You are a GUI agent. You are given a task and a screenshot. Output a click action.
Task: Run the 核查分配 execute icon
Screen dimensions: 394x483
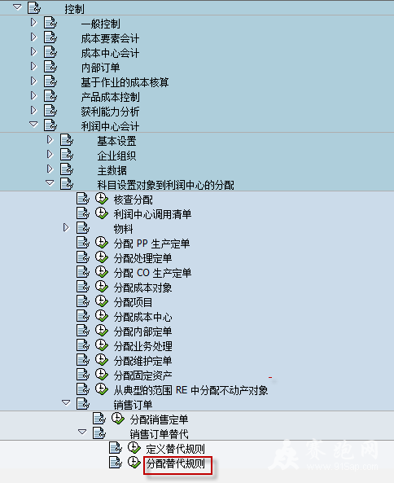tap(101, 199)
